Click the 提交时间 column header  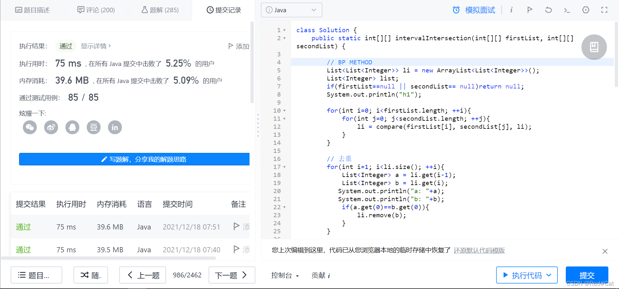178,204
